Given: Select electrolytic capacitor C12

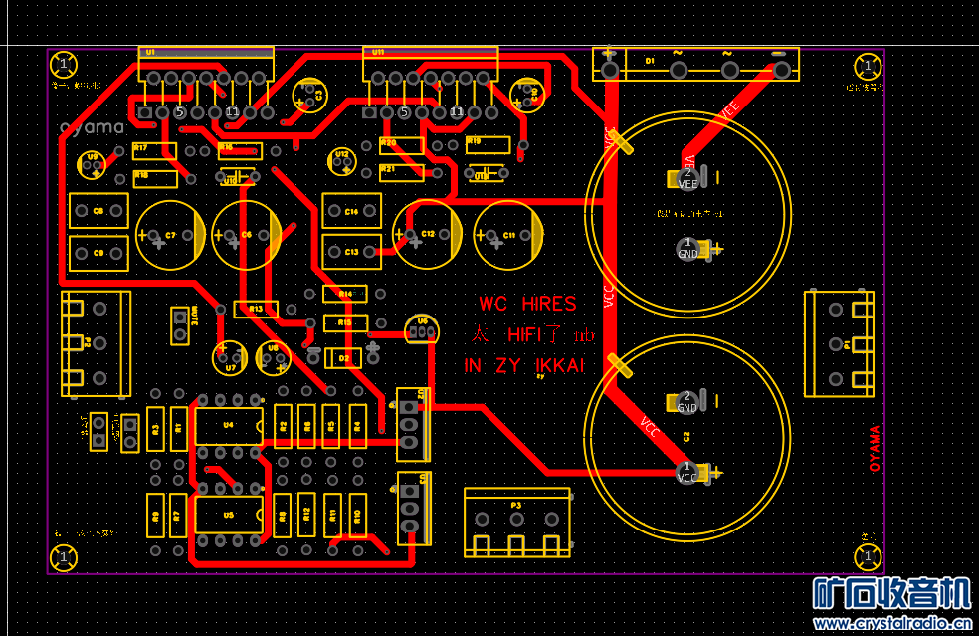Looking at the screenshot, I should 427,234.
